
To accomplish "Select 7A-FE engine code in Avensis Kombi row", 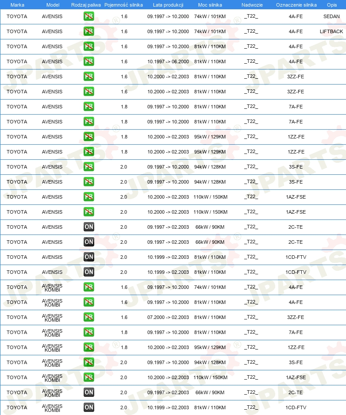I will (x=296, y=332).
